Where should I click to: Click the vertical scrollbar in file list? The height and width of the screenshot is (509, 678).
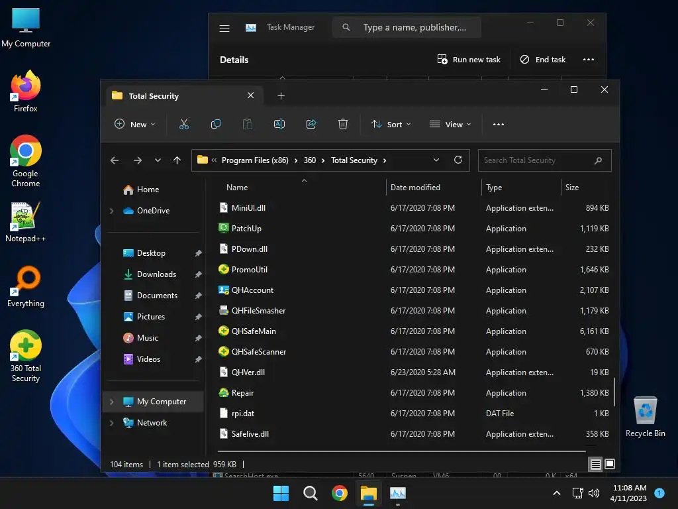click(x=614, y=392)
